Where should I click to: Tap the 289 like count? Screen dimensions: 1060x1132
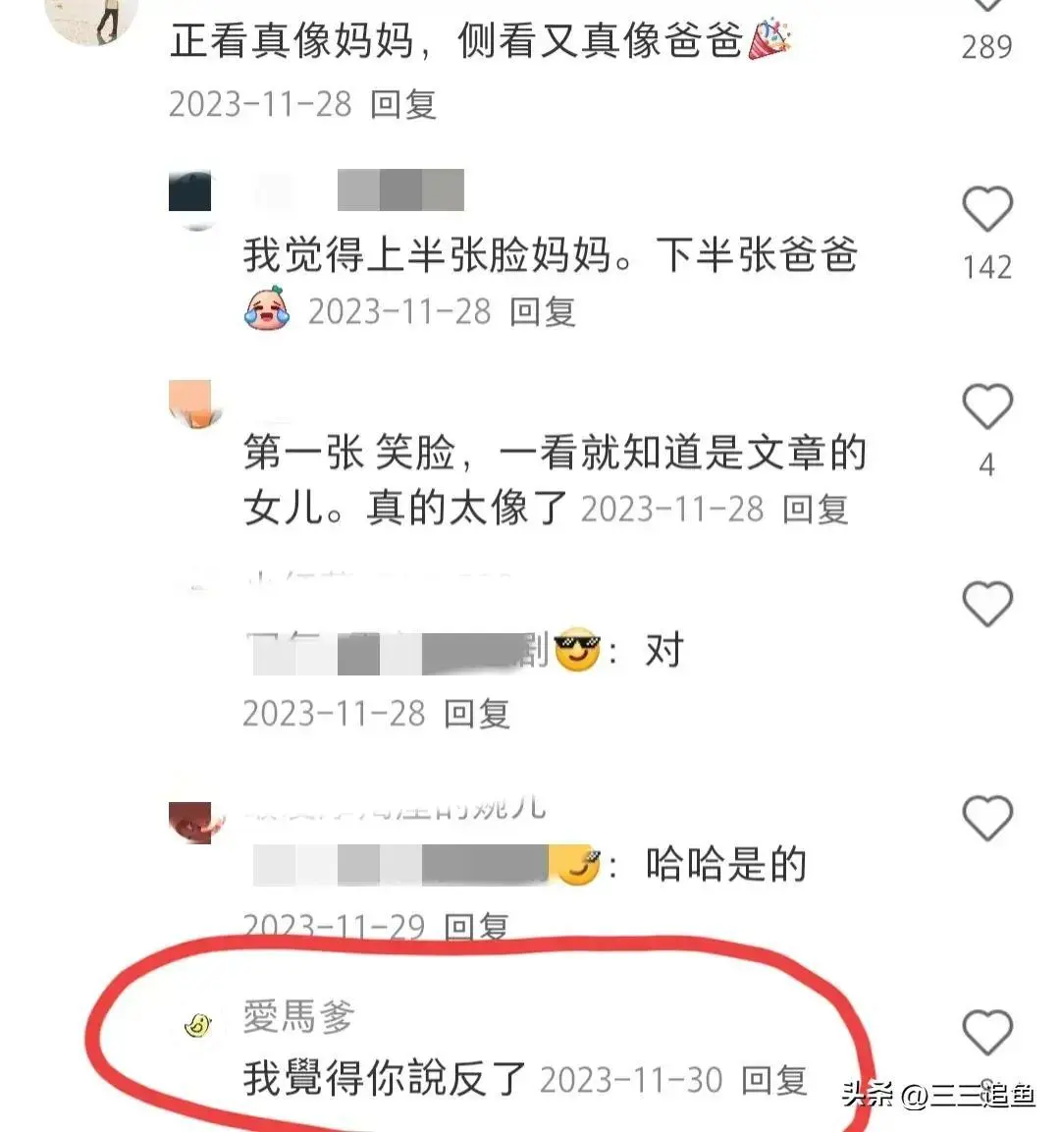(x=986, y=48)
